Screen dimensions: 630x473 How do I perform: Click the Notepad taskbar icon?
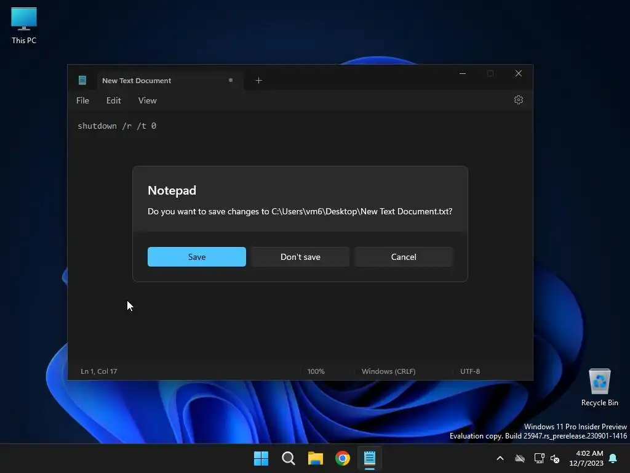(x=370, y=458)
